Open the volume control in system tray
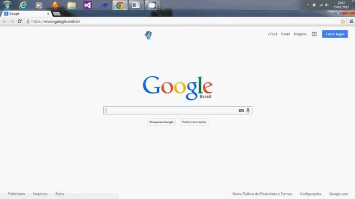Screen dimensions: 355x199 click(327, 5)
